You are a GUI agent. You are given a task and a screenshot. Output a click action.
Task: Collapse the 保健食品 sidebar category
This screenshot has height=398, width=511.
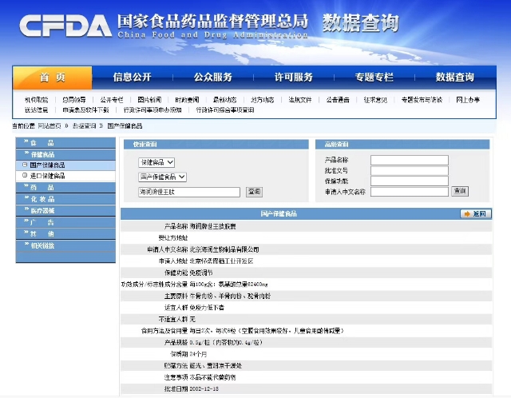pyautogui.click(x=65, y=154)
